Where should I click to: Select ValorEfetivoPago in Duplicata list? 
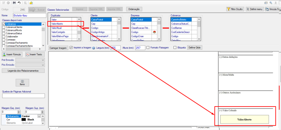(x=61, y=36)
